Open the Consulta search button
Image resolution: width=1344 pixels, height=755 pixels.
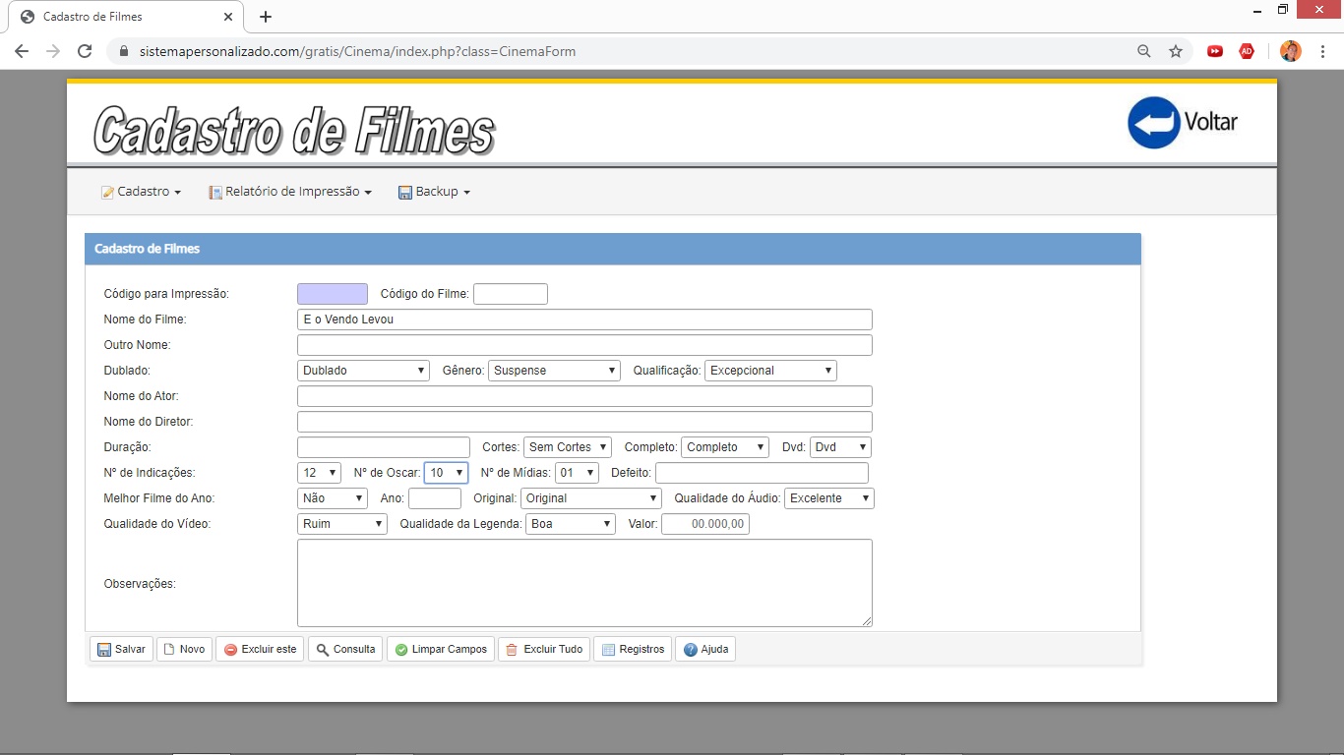click(345, 649)
